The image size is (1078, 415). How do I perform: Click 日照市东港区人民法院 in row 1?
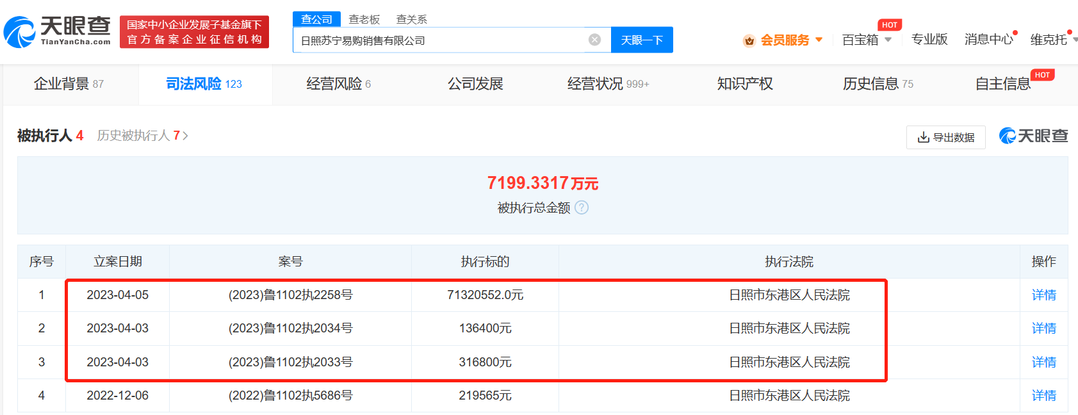(789, 295)
